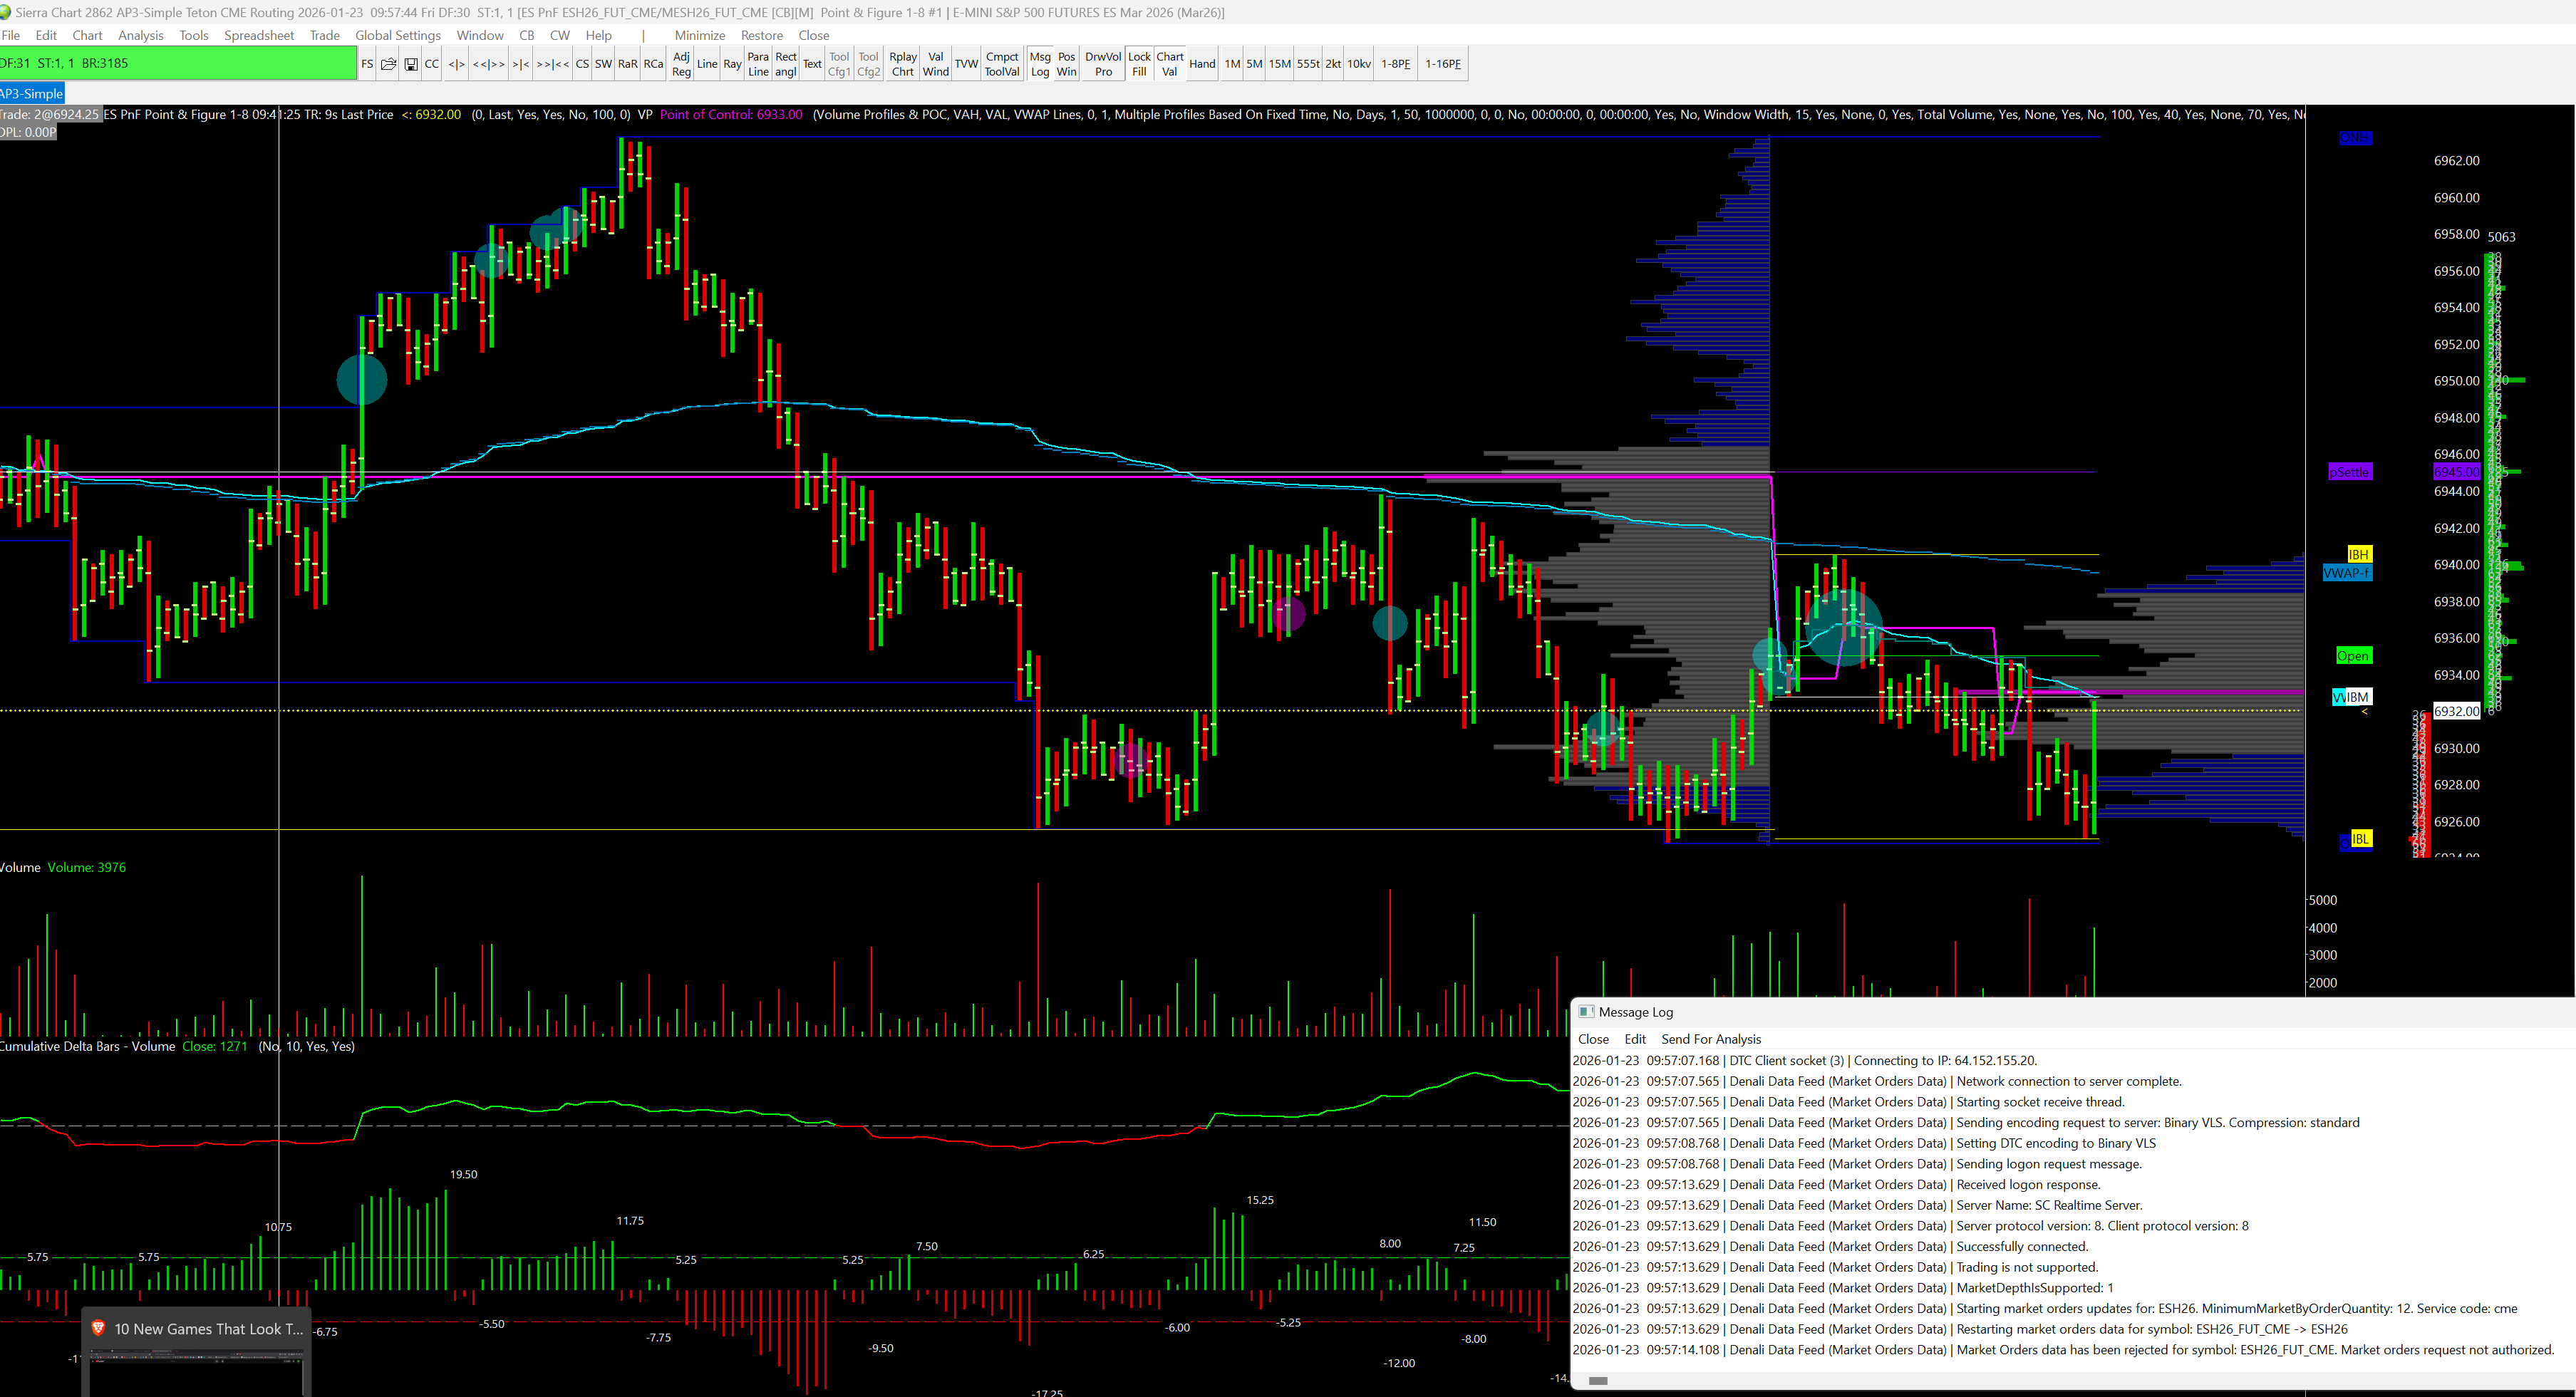Image resolution: width=2576 pixels, height=1397 pixels.
Task: Select the Rectangle angle tool
Action: [x=786, y=64]
